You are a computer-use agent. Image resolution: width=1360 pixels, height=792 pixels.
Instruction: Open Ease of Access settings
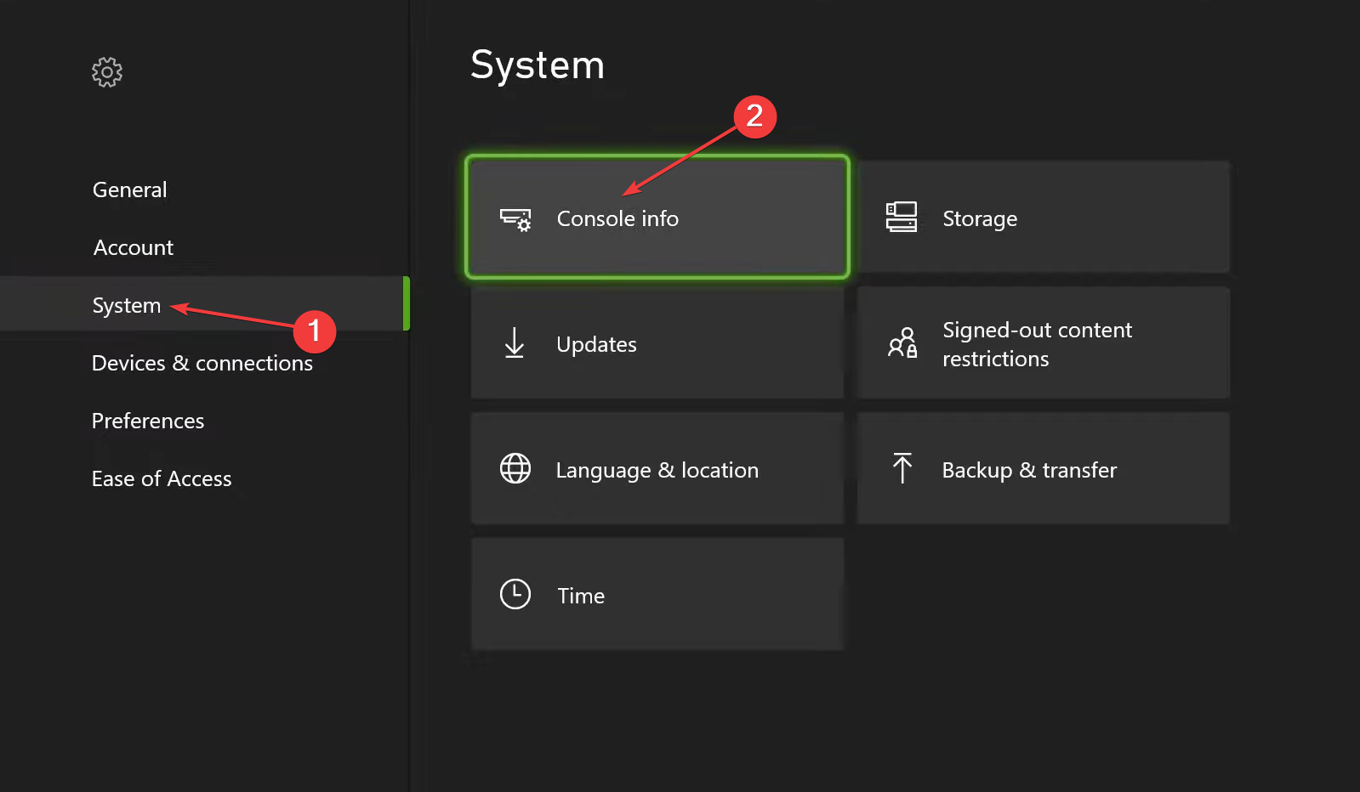[162, 478]
